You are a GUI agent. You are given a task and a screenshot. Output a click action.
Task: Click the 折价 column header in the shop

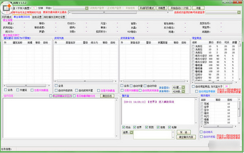(x=219, y=42)
